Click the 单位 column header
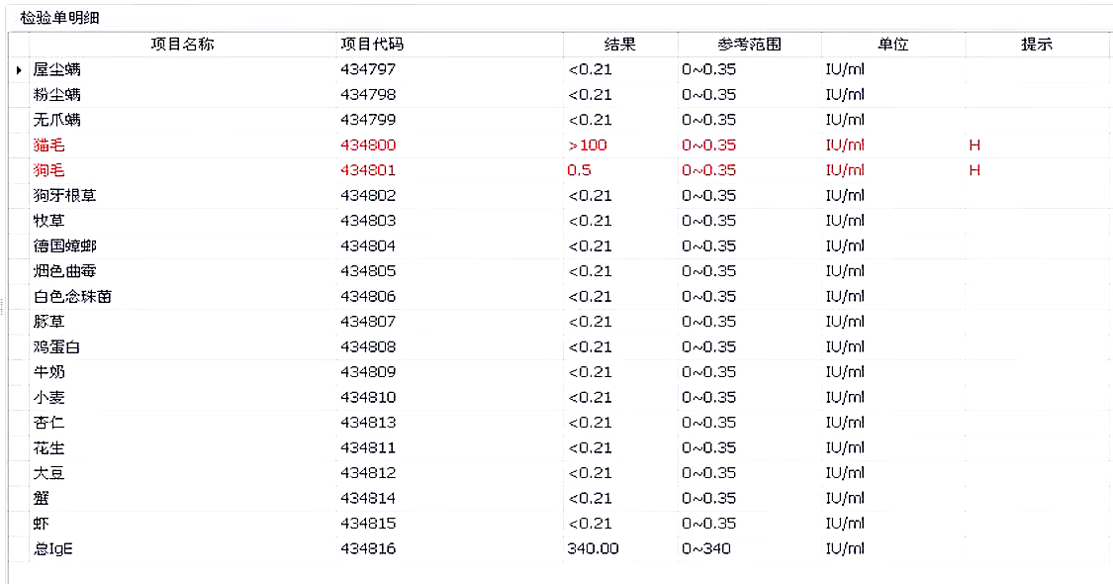Image resolution: width=1113 pixels, height=584 pixels. tap(892, 45)
